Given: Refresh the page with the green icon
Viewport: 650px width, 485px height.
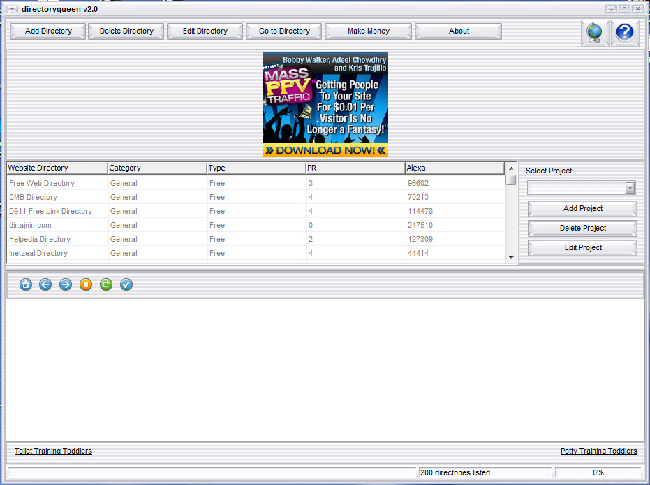Looking at the screenshot, I should tap(106, 284).
